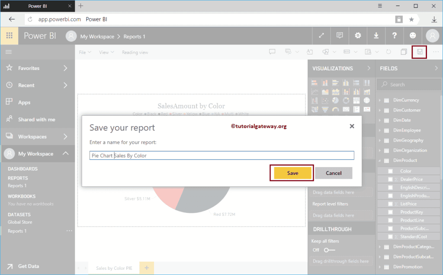Click the duplicate page toolbar icon
443x275 pixels.
pos(404,52)
